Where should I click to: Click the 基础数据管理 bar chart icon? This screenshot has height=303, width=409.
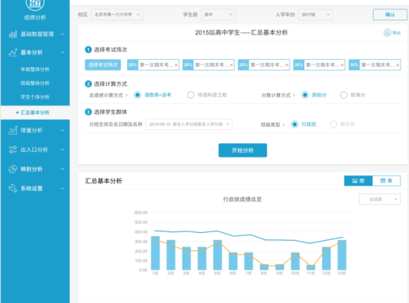13,34
